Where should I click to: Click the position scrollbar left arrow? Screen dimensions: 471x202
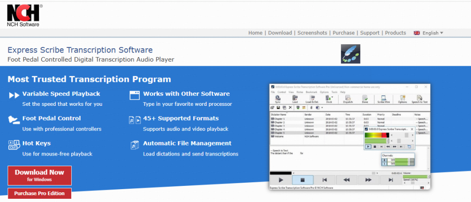(x=293, y=173)
